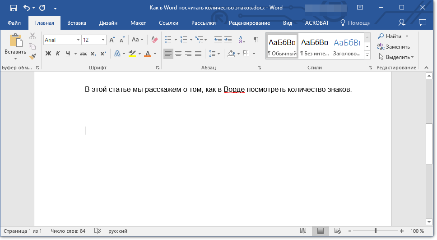Screen dimensions: 437x240
Task: Click the Save icon in title bar
Action: click(x=14, y=8)
